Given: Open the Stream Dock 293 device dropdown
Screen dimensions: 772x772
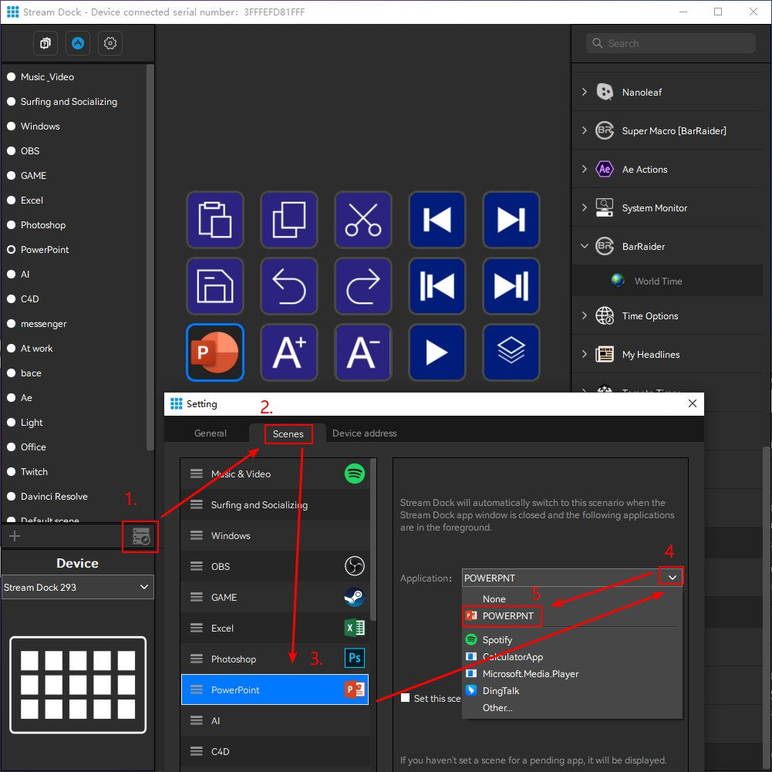Looking at the screenshot, I should 77,587.
